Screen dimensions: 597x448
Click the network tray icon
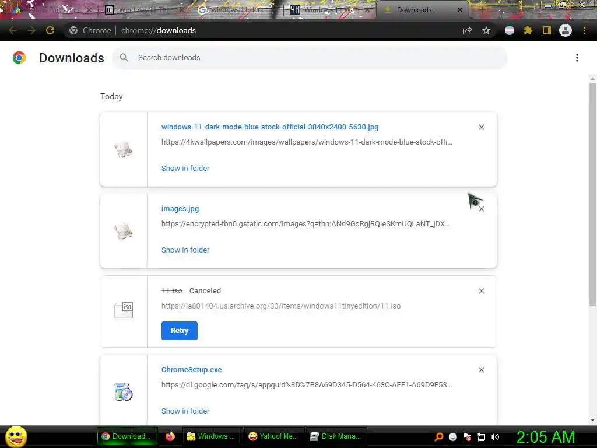click(481, 437)
